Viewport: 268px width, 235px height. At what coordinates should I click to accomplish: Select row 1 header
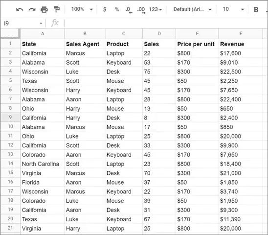(10, 44)
